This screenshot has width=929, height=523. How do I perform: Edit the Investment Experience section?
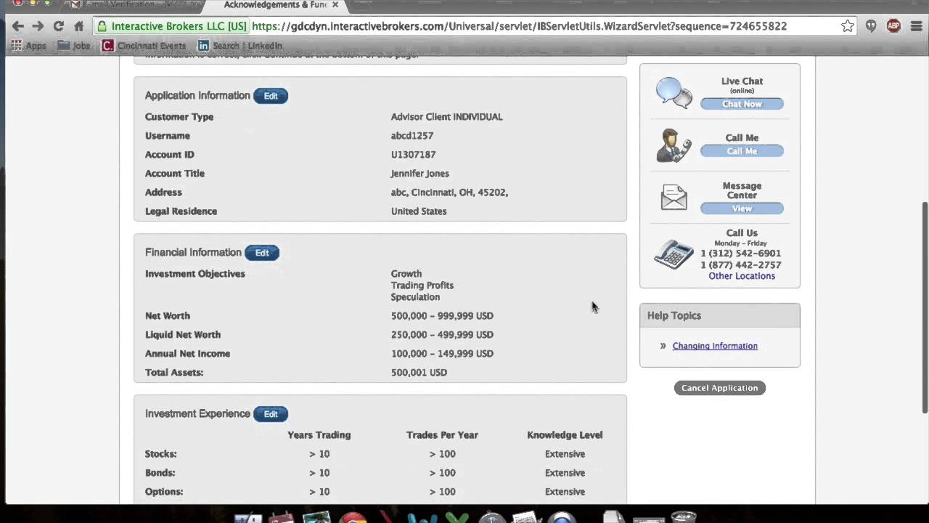[x=271, y=414]
